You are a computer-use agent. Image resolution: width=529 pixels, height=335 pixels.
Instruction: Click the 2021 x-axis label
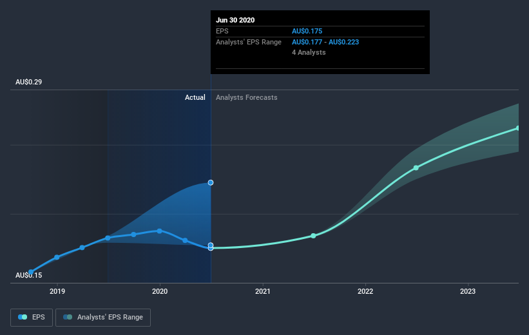263,291
